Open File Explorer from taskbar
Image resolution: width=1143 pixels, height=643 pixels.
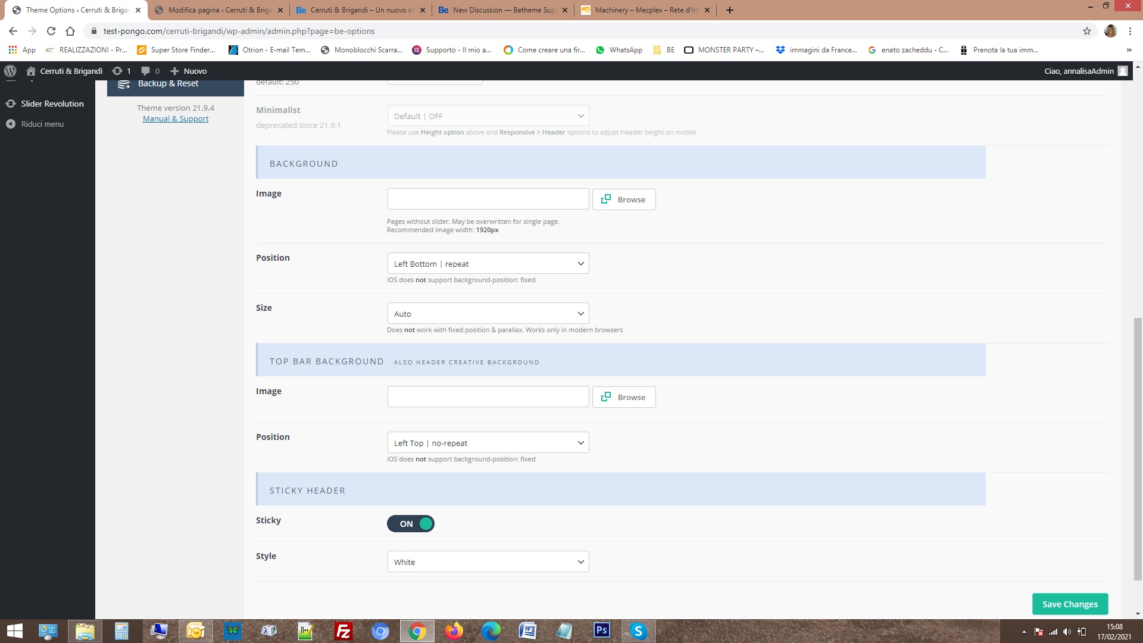click(x=85, y=631)
